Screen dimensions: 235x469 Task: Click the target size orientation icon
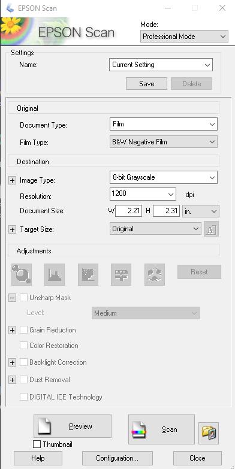tap(212, 229)
